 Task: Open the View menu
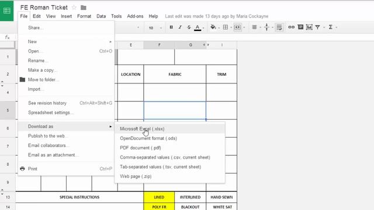[x=51, y=16]
